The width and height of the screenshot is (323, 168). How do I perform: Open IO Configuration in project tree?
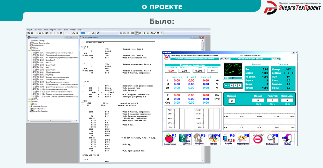pyautogui.click(x=39, y=109)
